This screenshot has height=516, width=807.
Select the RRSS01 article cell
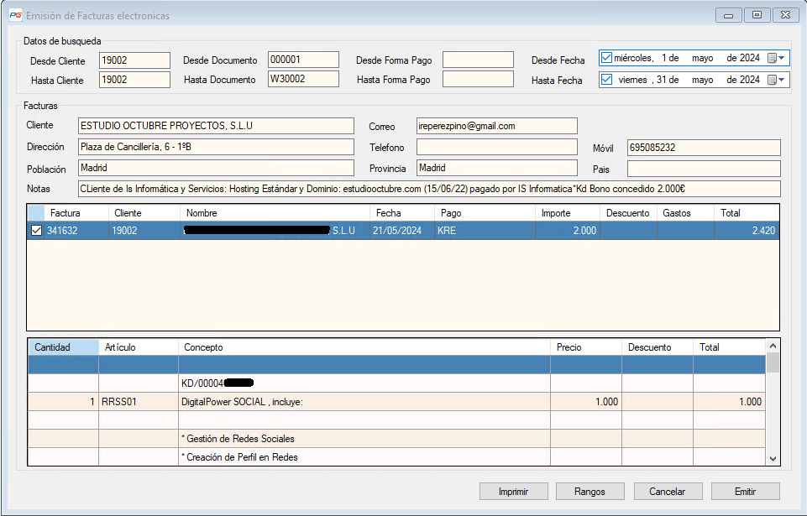139,402
